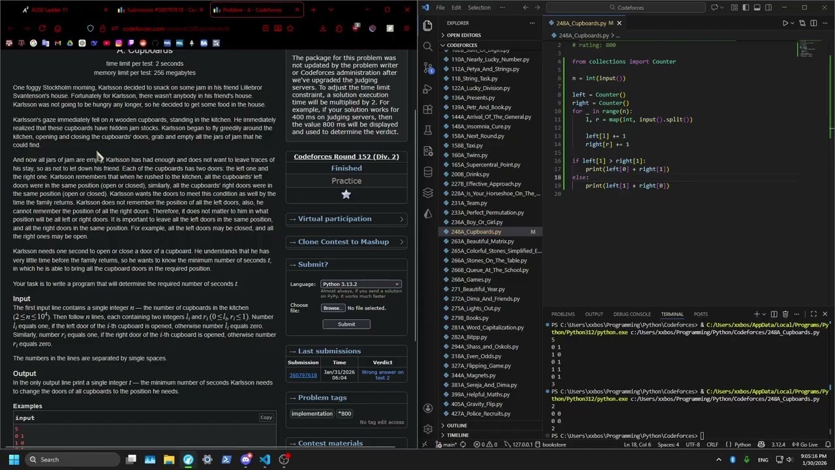Switch to the OUTPUT panel tab
Viewport: 835px width, 470px height.
[x=594, y=314]
